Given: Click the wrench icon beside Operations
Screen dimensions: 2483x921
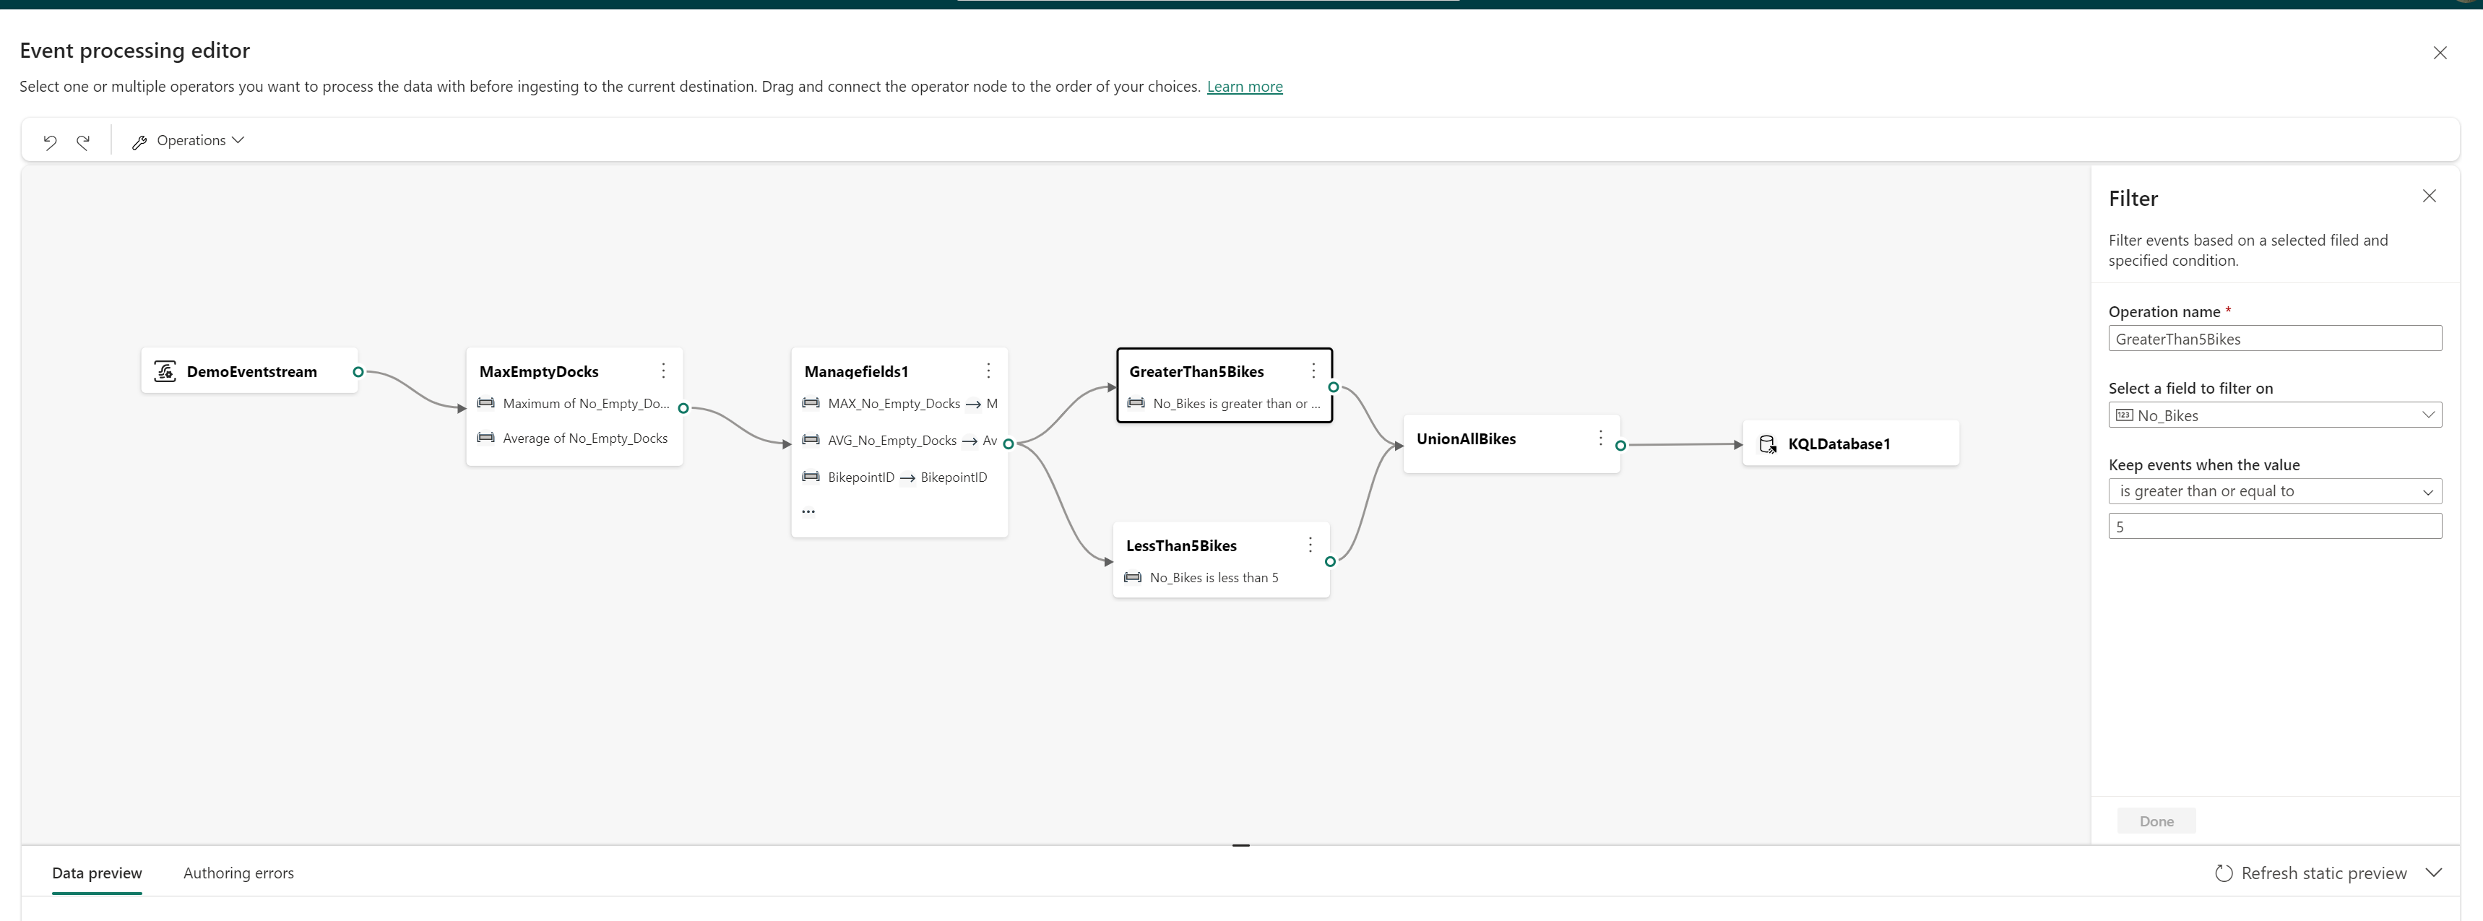Looking at the screenshot, I should (x=139, y=142).
